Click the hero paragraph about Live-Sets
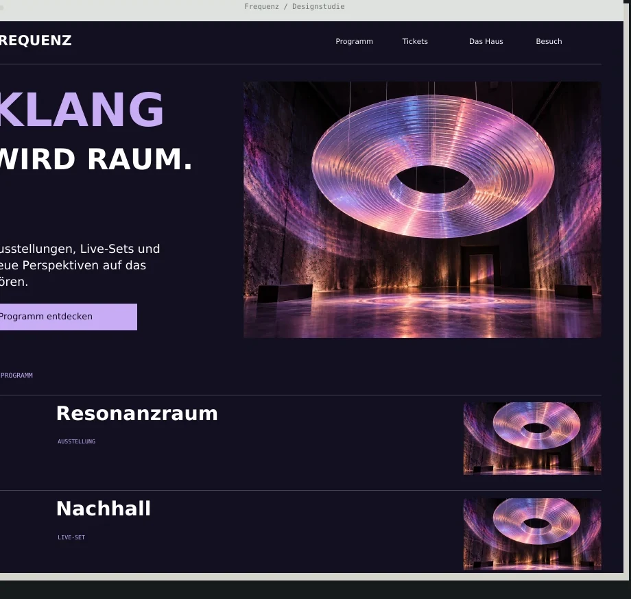 tap(80, 265)
